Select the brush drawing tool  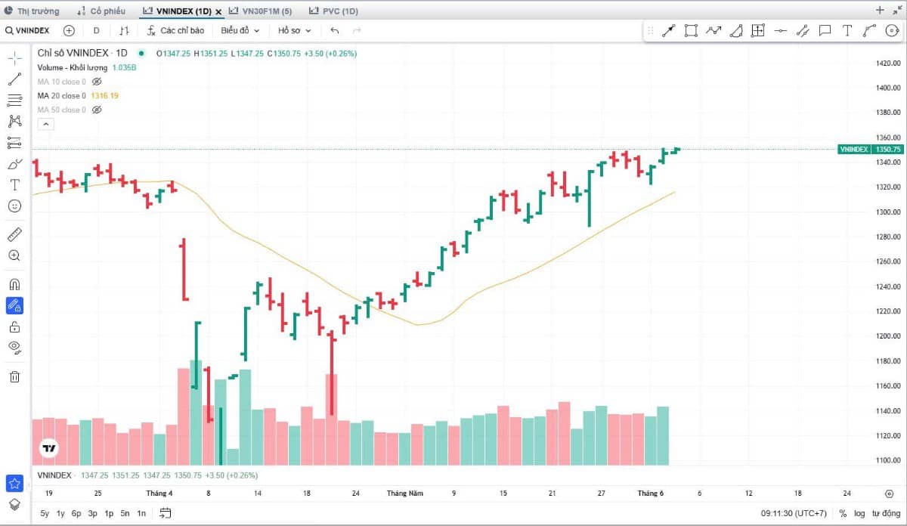[x=14, y=163]
